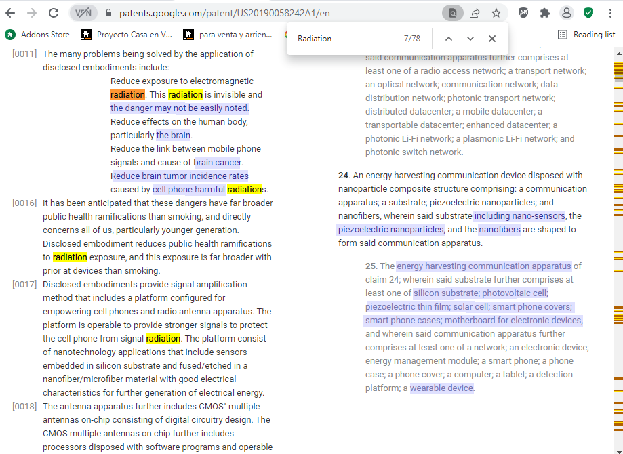The image size is (623, 454).
Task: Open the profile avatar menu
Action: 566,13
